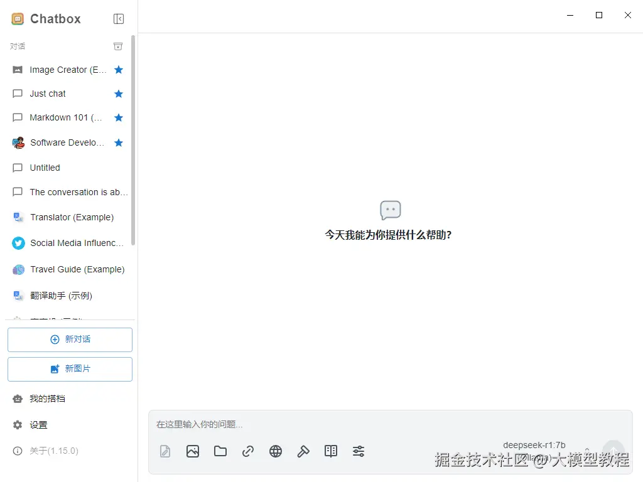
Task: Click the Travel Guide globe avatar
Action: coord(18,270)
